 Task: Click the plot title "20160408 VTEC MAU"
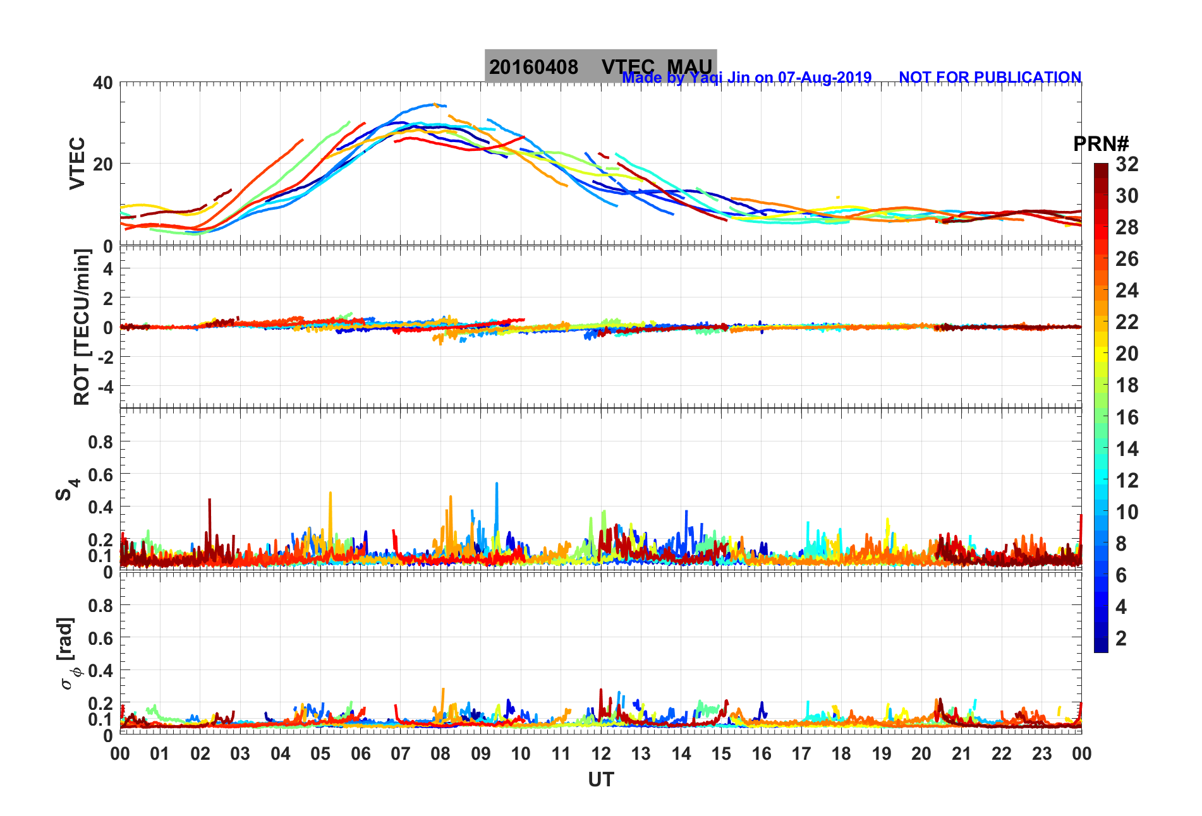[600, 66]
